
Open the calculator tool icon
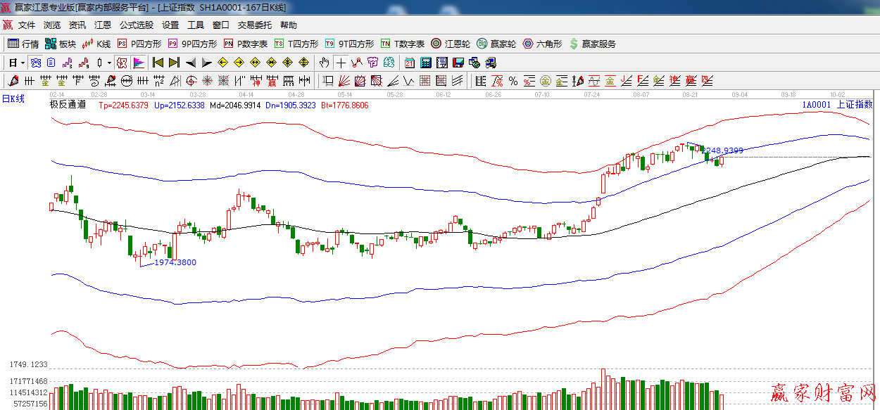point(425,63)
